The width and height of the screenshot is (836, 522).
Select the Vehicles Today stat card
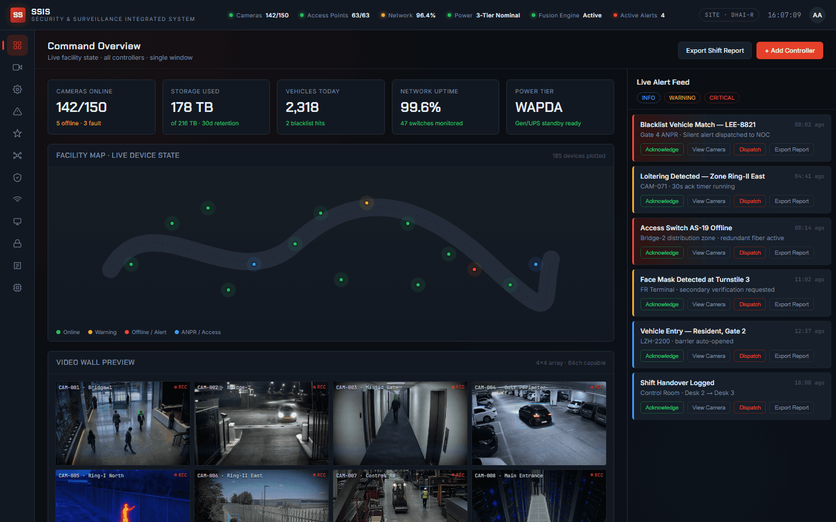click(331, 107)
